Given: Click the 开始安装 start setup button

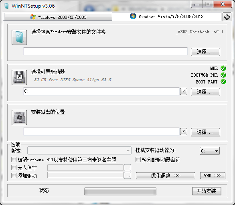Looking at the screenshot, I should coord(207,191).
